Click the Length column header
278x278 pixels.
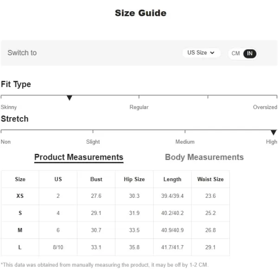(172, 179)
